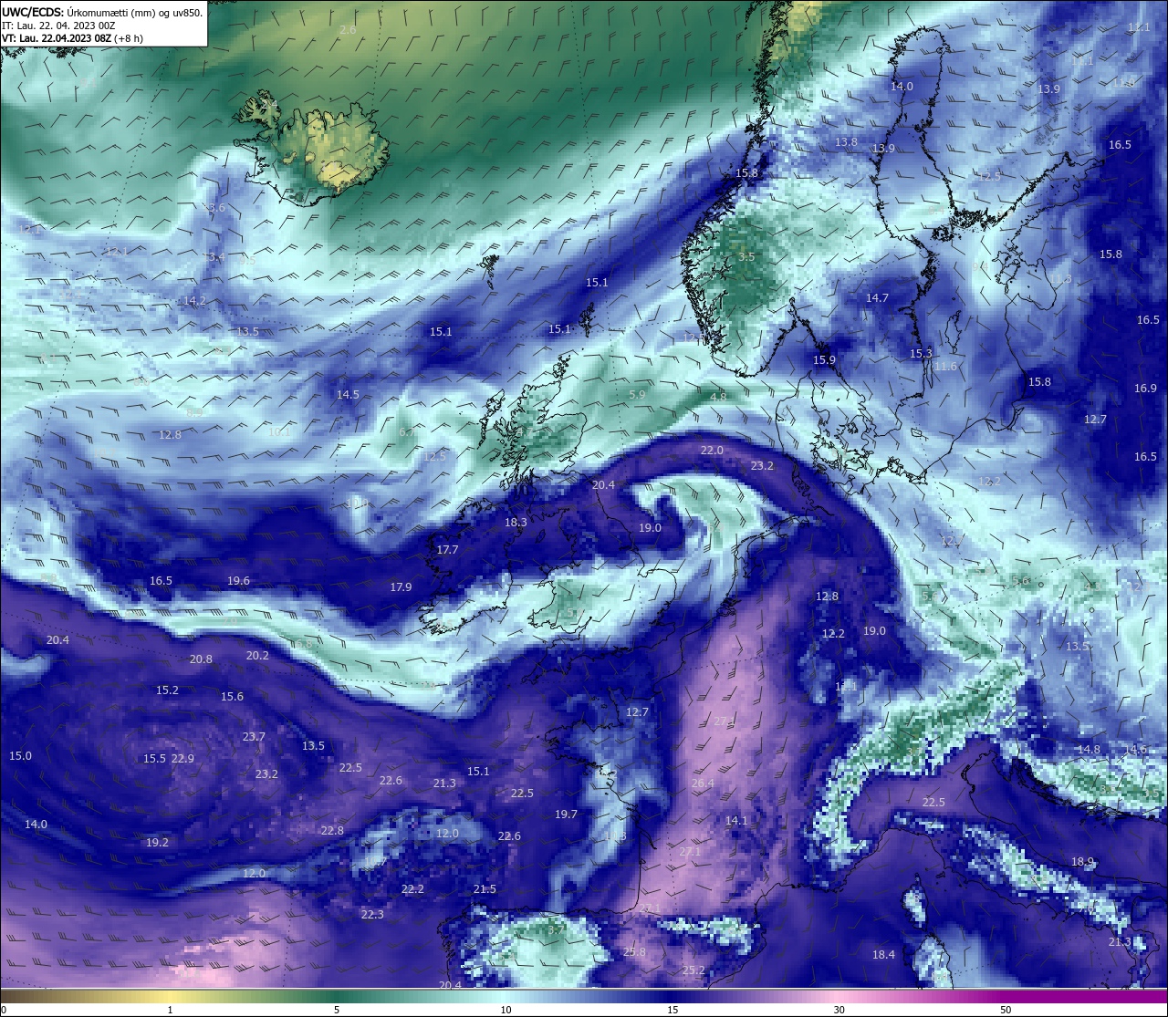Click the legend label '15'
This screenshot has height=1017, width=1168.
pos(672,1010)
